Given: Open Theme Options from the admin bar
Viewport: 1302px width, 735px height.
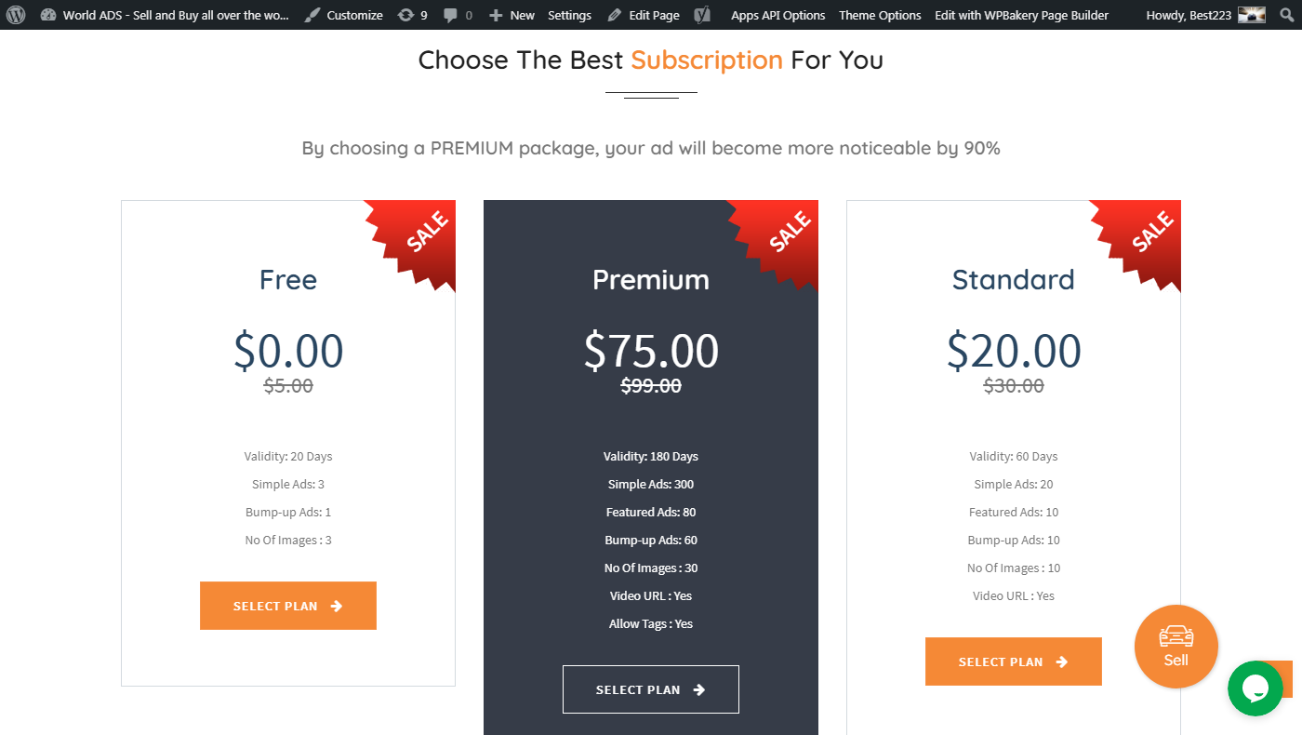Looking at the screenshot, I should pos(879,15).
